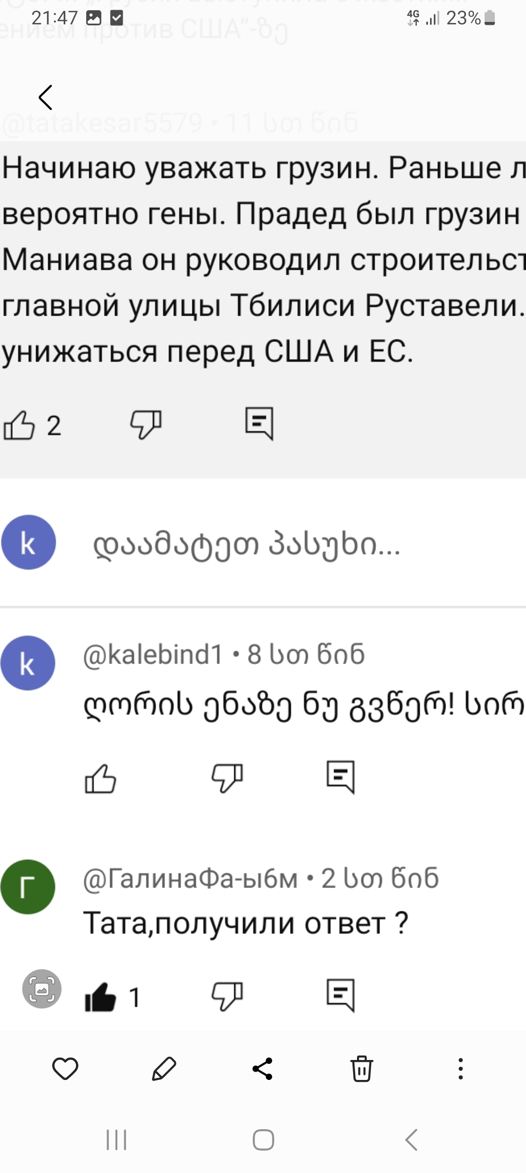Reply to the @kalebind1 comment
The image size is (526, 1173).
point(340,776)
